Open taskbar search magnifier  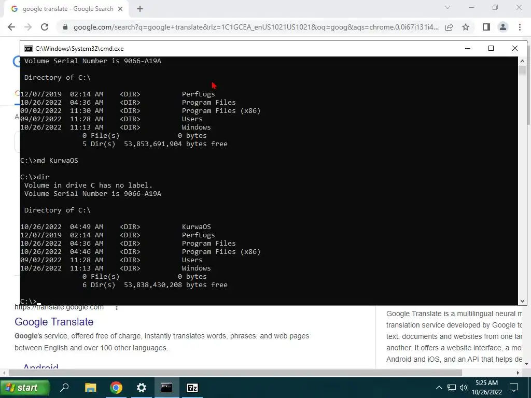[x=64, y=388]
